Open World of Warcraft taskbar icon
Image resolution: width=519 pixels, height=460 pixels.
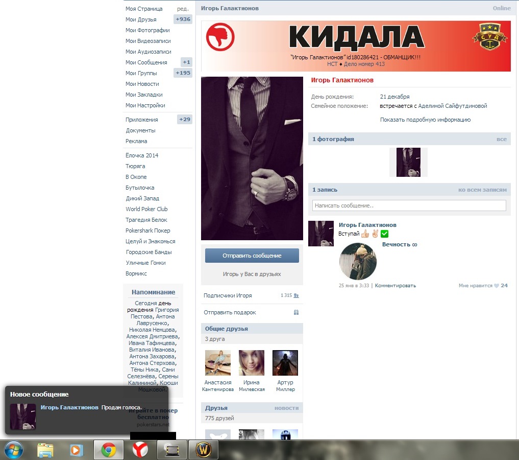(x=204, y=450)
